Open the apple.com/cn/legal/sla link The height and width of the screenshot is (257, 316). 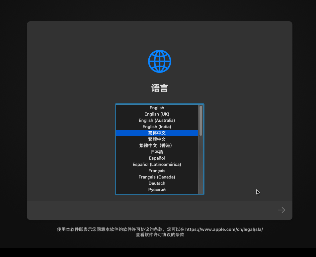[x=224, y=229]
